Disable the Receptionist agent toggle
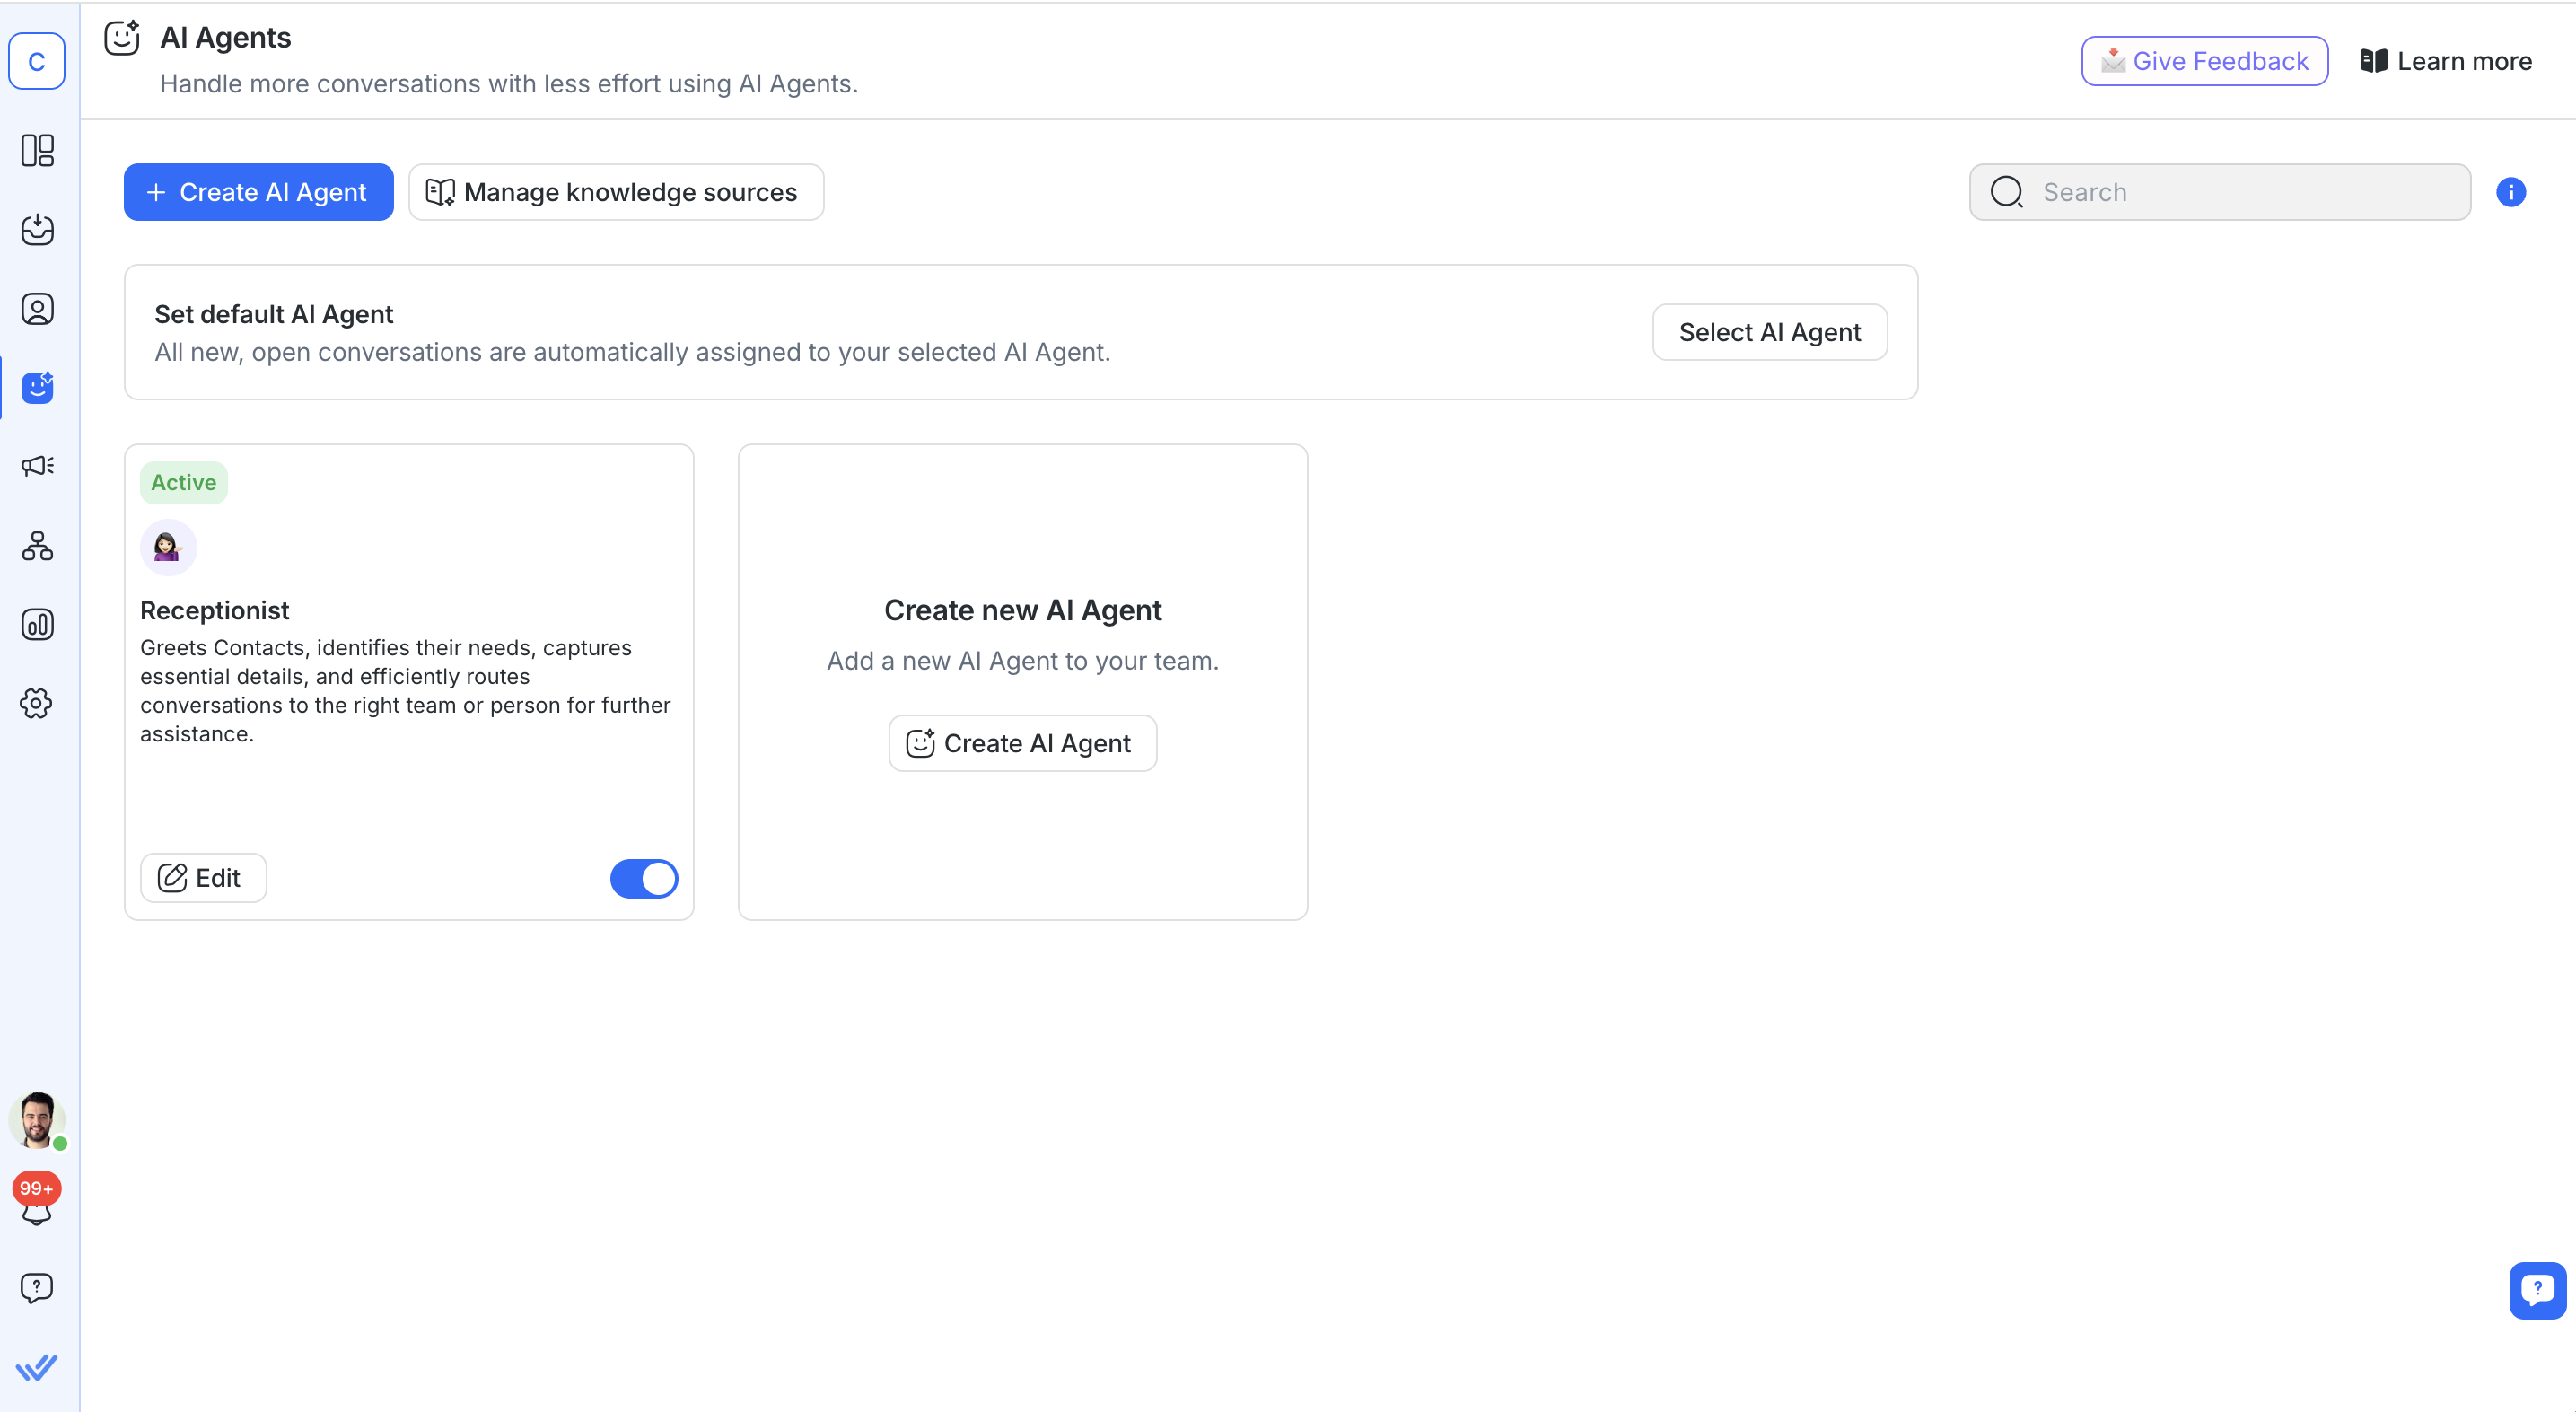Image resolution: width=2576 pixels, height=1412 pixels. (x=644, y=879)
